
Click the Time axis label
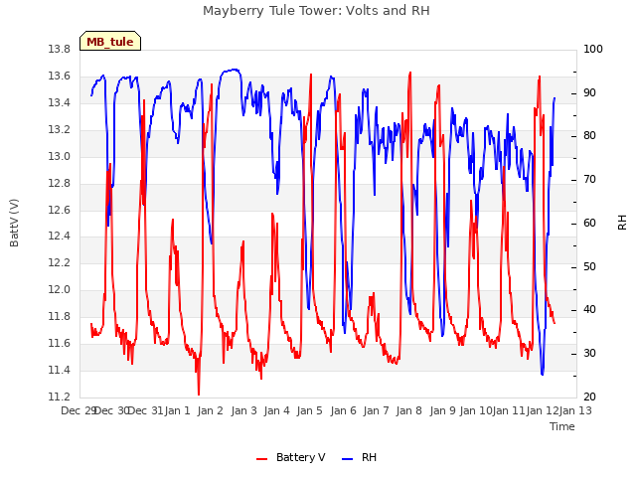(562, 426)
